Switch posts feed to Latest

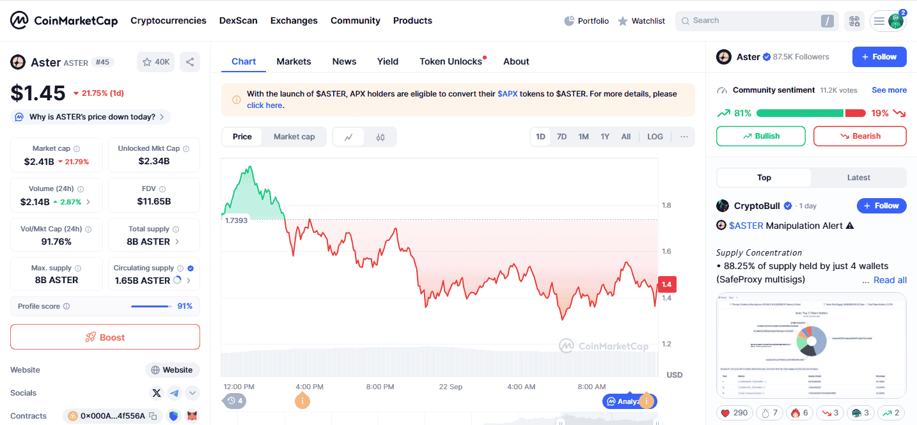859,178
